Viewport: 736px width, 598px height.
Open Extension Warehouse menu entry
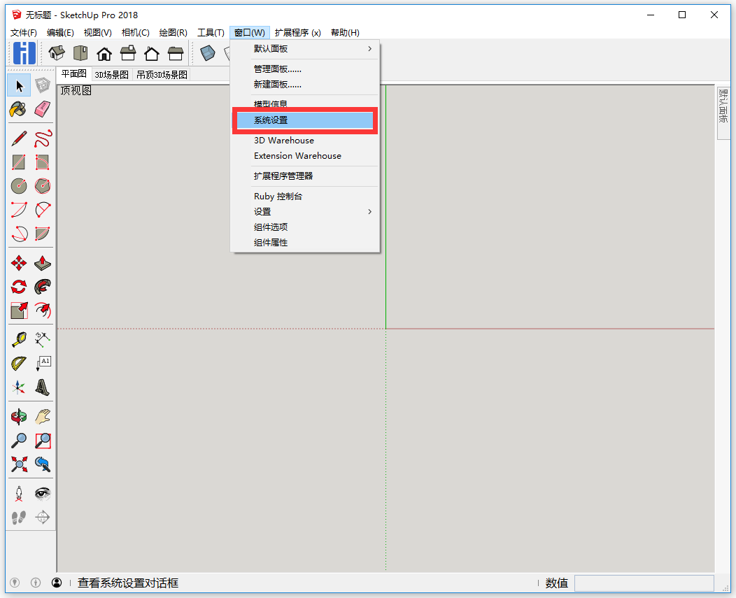click(297, 156)
